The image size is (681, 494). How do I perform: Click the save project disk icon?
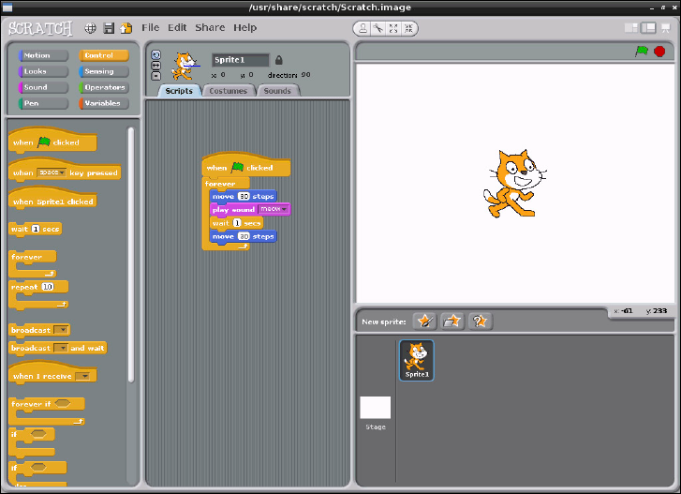[x=109, y=28]
